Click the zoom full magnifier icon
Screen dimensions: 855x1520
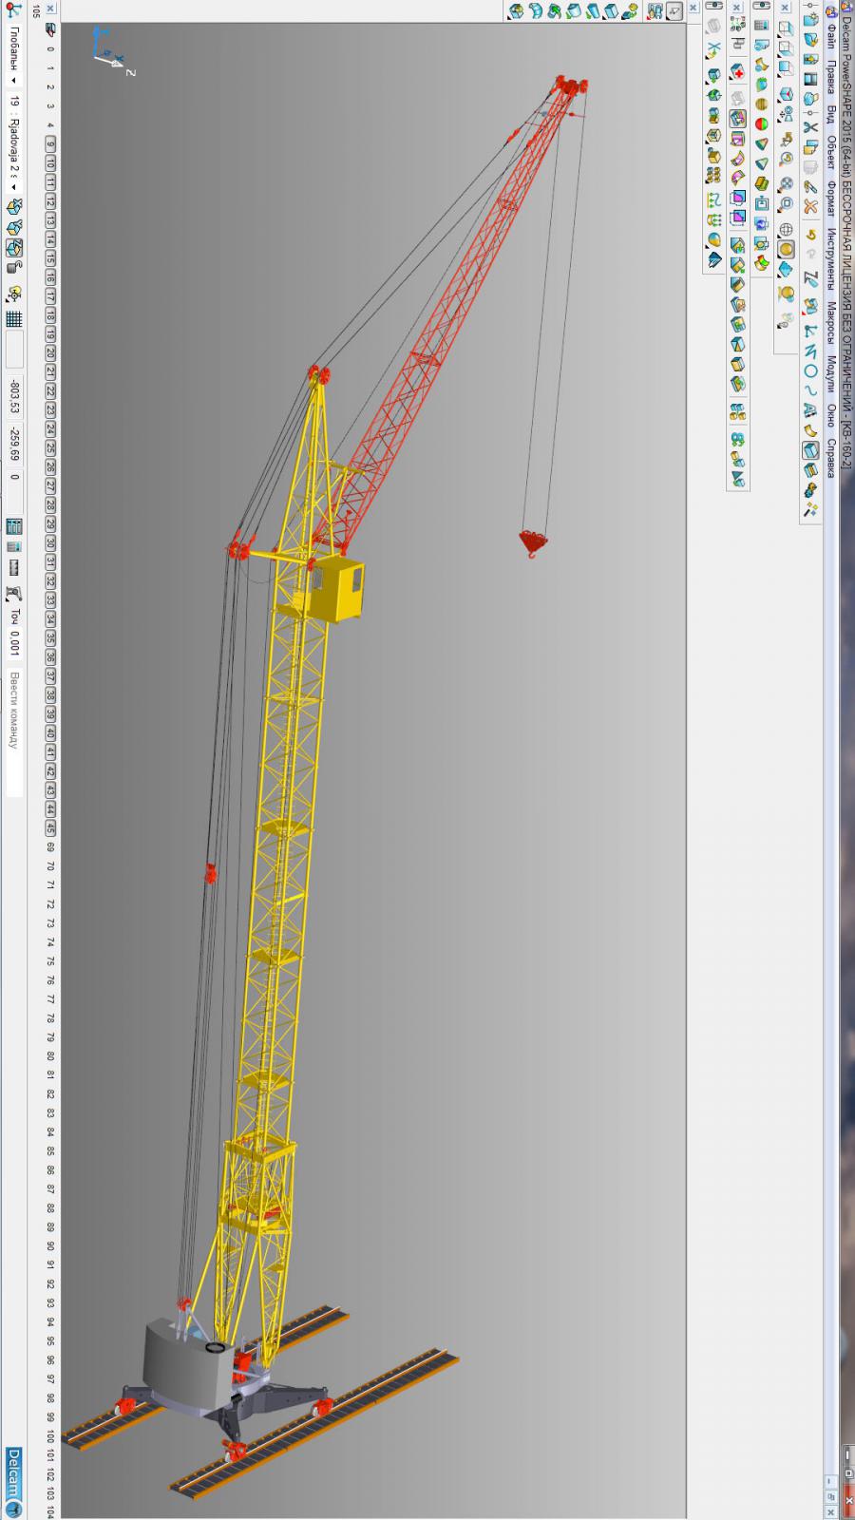click(786, 184)
